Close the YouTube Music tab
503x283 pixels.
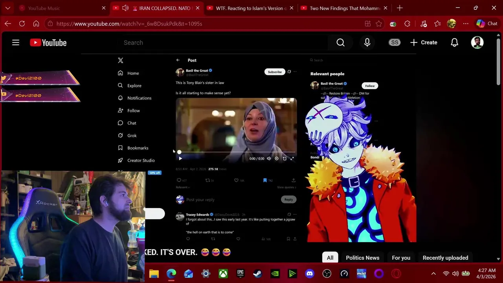click(104, 8)
